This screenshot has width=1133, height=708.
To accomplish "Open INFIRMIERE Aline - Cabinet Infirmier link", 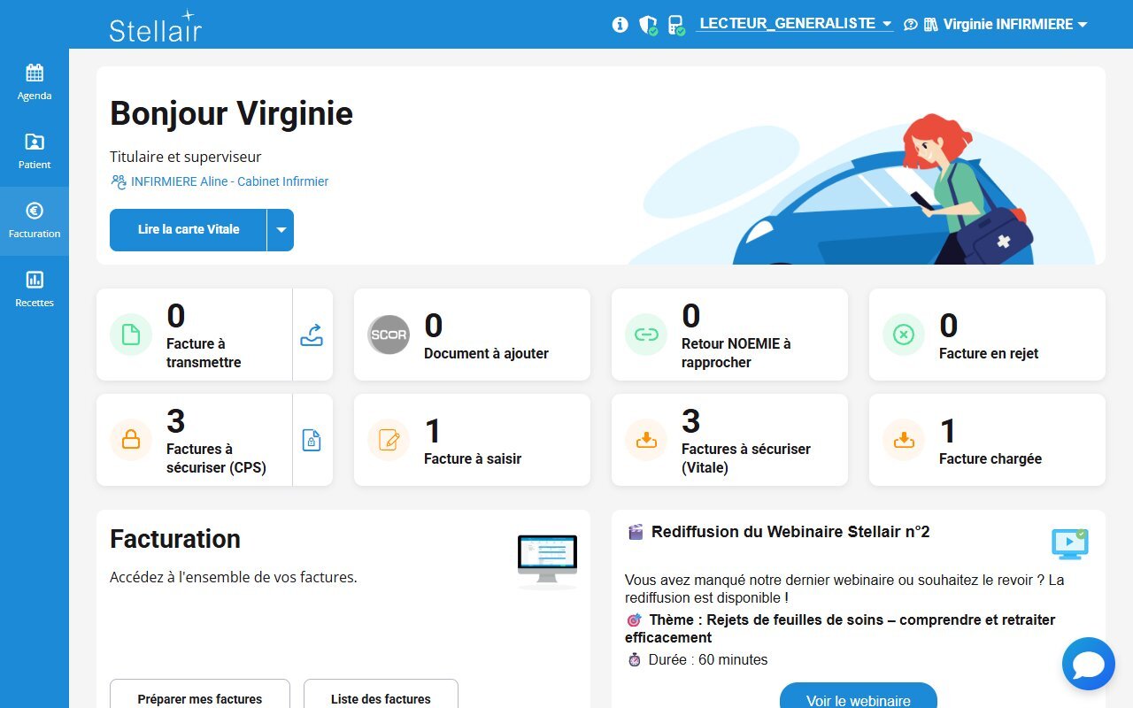I will click(x=228, y=181).
